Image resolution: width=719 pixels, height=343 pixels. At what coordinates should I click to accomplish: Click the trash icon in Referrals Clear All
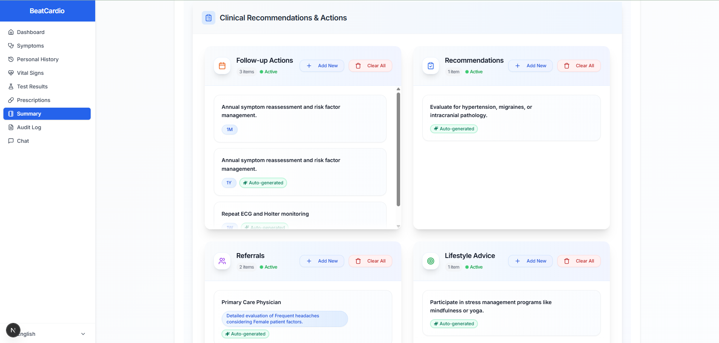358,261
